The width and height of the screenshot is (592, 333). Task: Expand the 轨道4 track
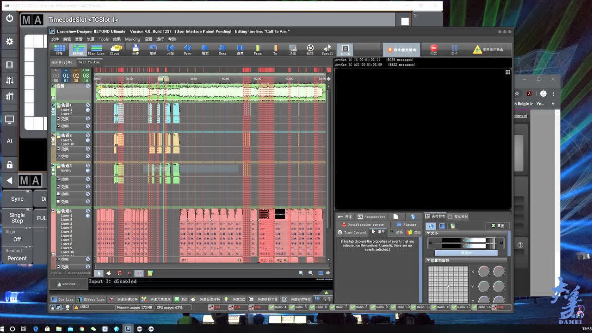[x=53, y=211]
